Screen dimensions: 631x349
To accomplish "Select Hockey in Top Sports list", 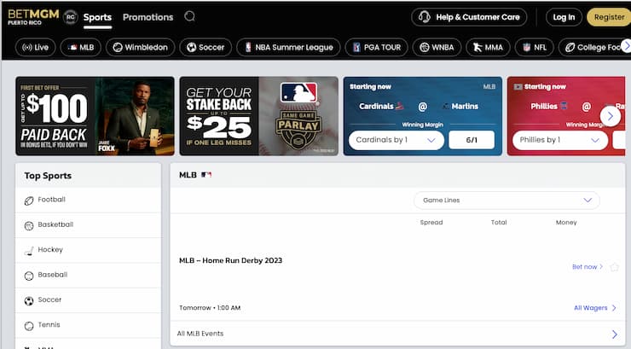I will (x=88, y=250).
